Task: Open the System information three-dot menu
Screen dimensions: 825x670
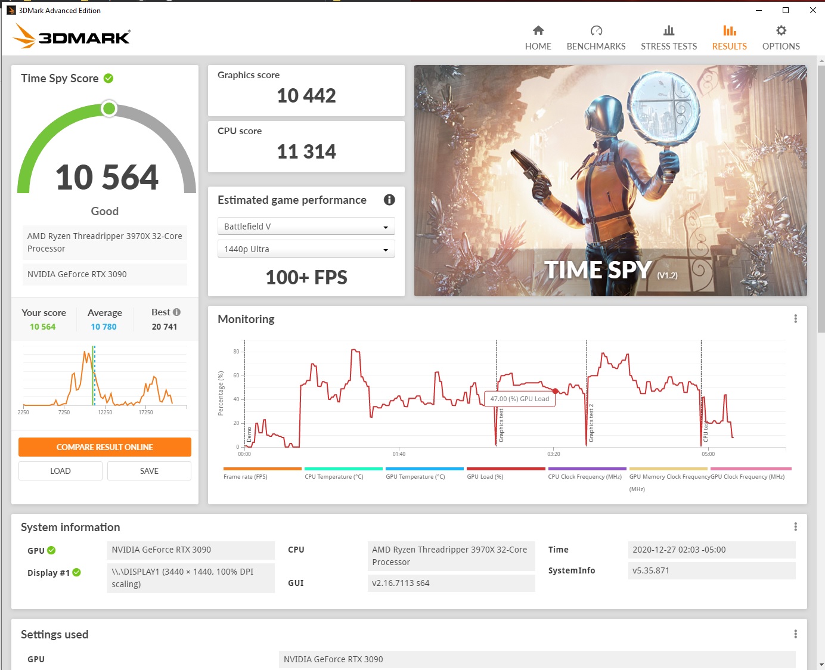Action: (795, 527)
